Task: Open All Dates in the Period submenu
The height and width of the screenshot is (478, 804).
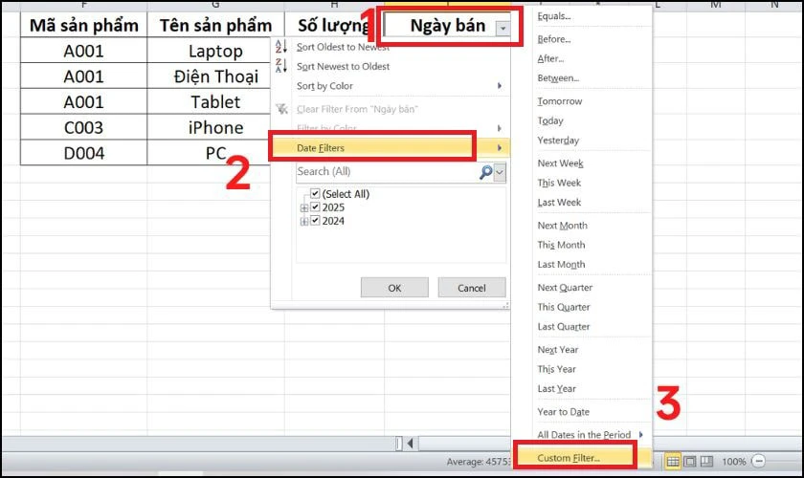Action: (x=582, y=434)
